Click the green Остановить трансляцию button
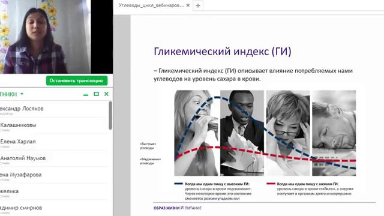 coord(77,80)
